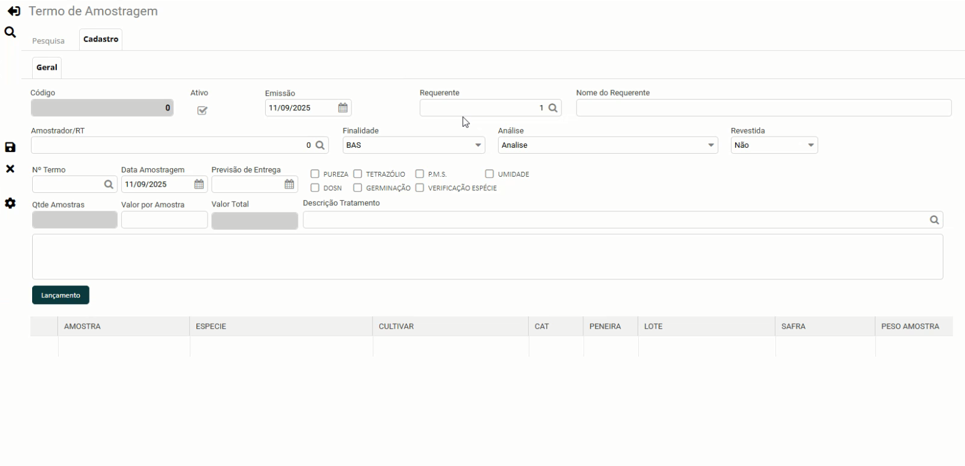
Task: Toggle the Ativo checkbox
Action: [202, 111]
